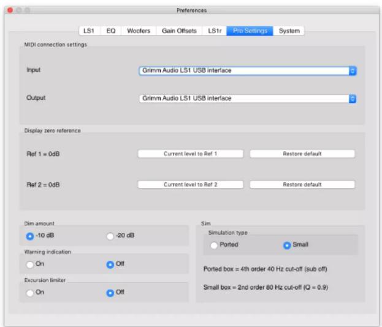The width and height of the screenshot is (382, 327).
Task: Click Current level to Ref 1
Action: [x=191, y=154]
